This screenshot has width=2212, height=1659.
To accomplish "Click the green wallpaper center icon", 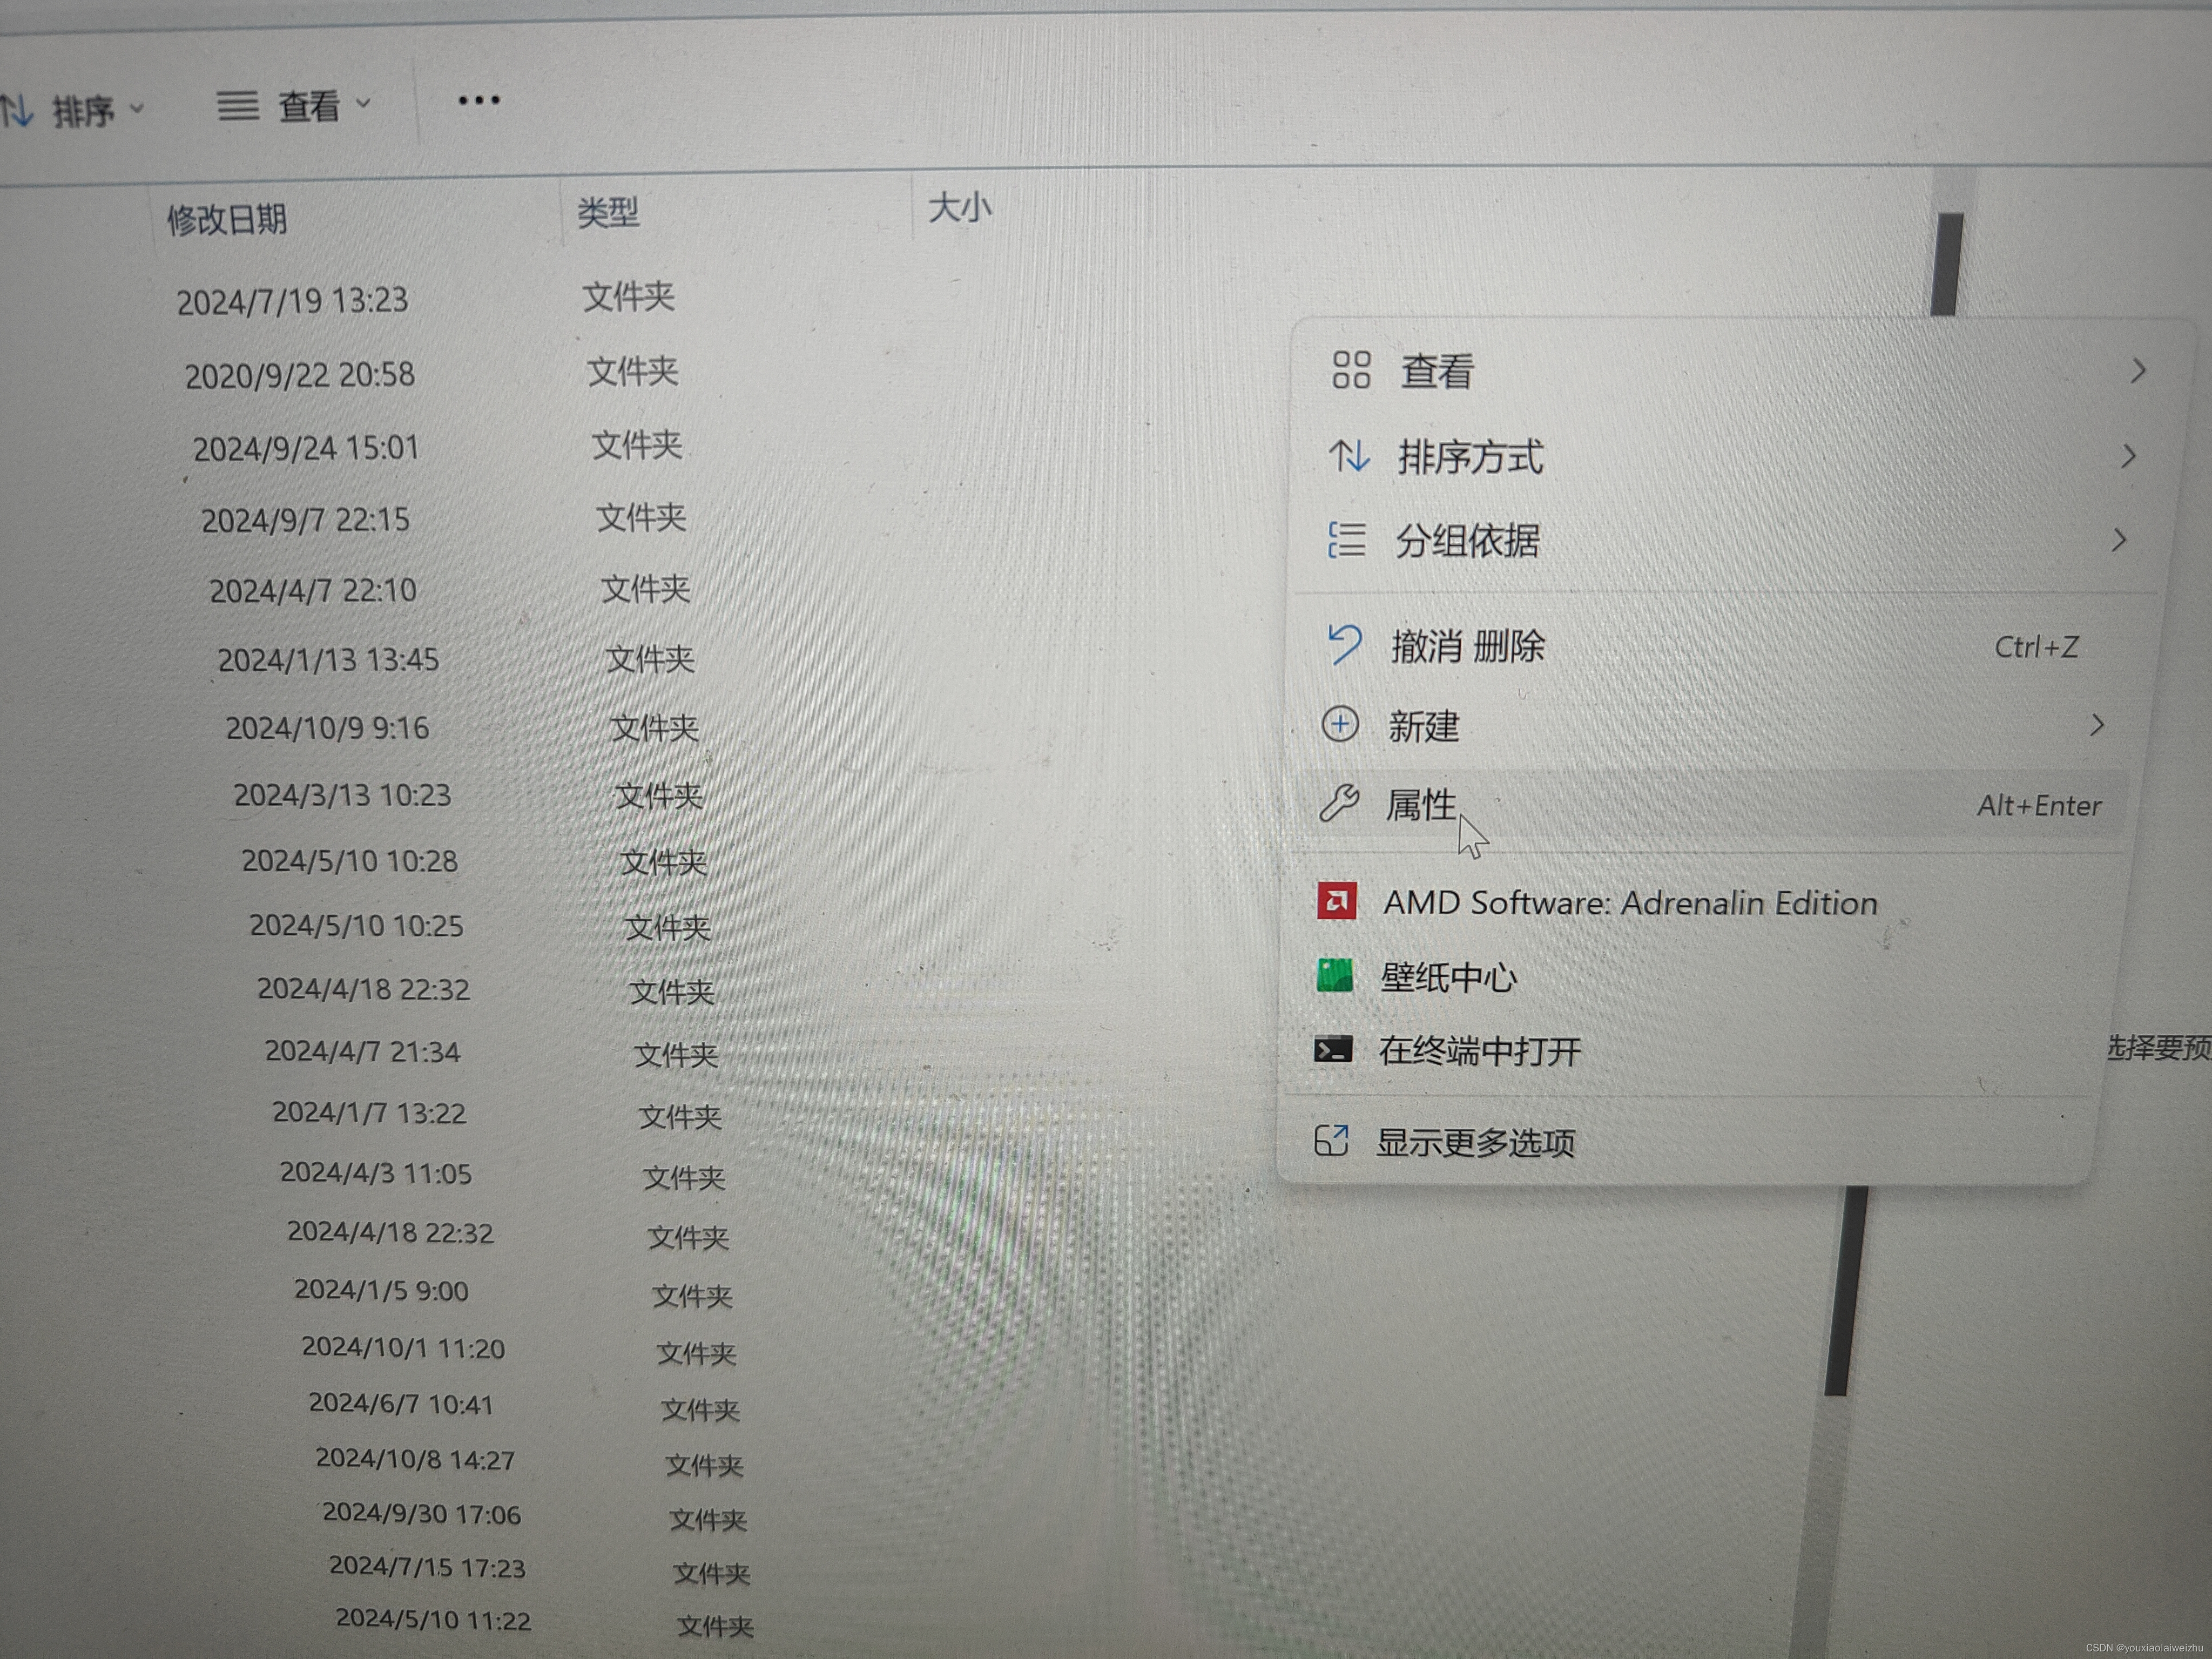I will coord(1335,975).
